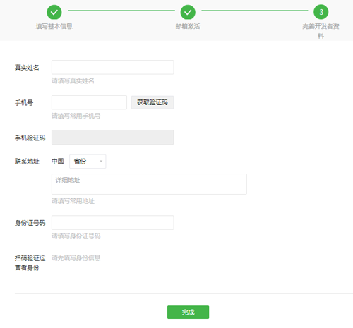Viewport: 353px width, 328px height.
Task: Click the 手机验证码 disabled field
Action: click(113, 137)
